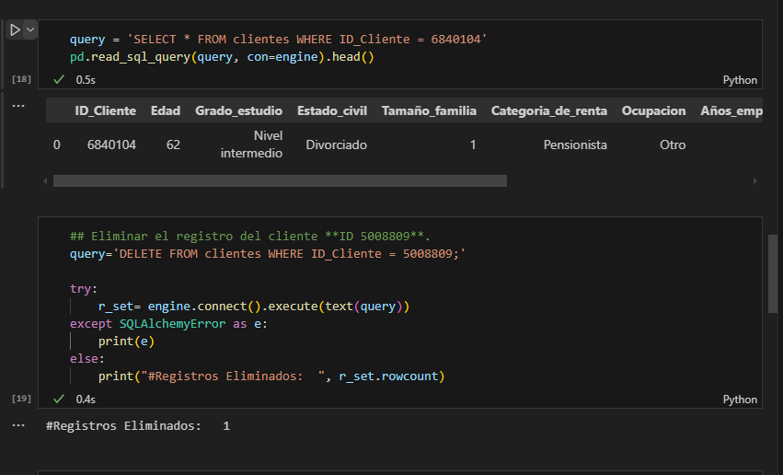The width and height of the screenshot is (783, 475).
Task: Click the Estado_civil column header
Action: pyautogui.click(x=332, y=110)
